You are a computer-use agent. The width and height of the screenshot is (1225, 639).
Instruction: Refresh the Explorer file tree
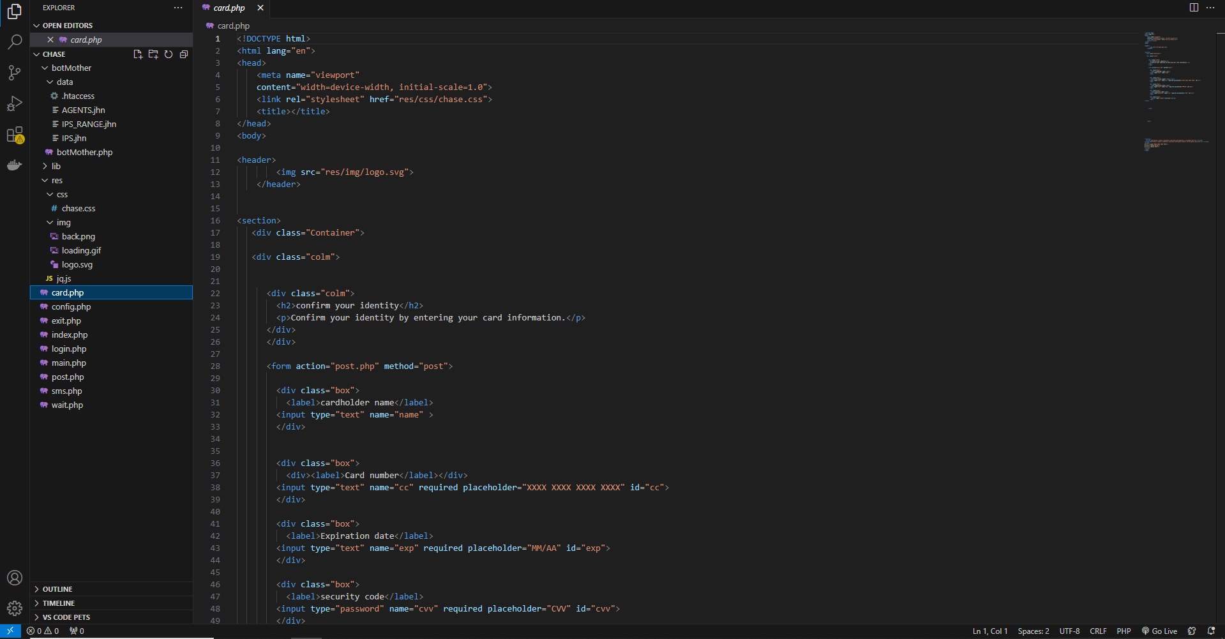(169, 54)
